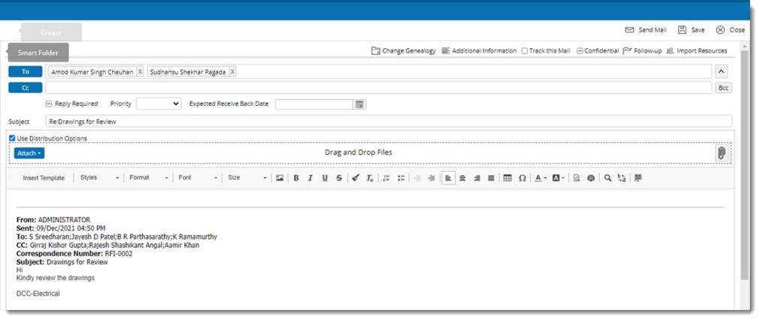
Task: Uncheck Use Distribution Options
Action: click(12, 138)
